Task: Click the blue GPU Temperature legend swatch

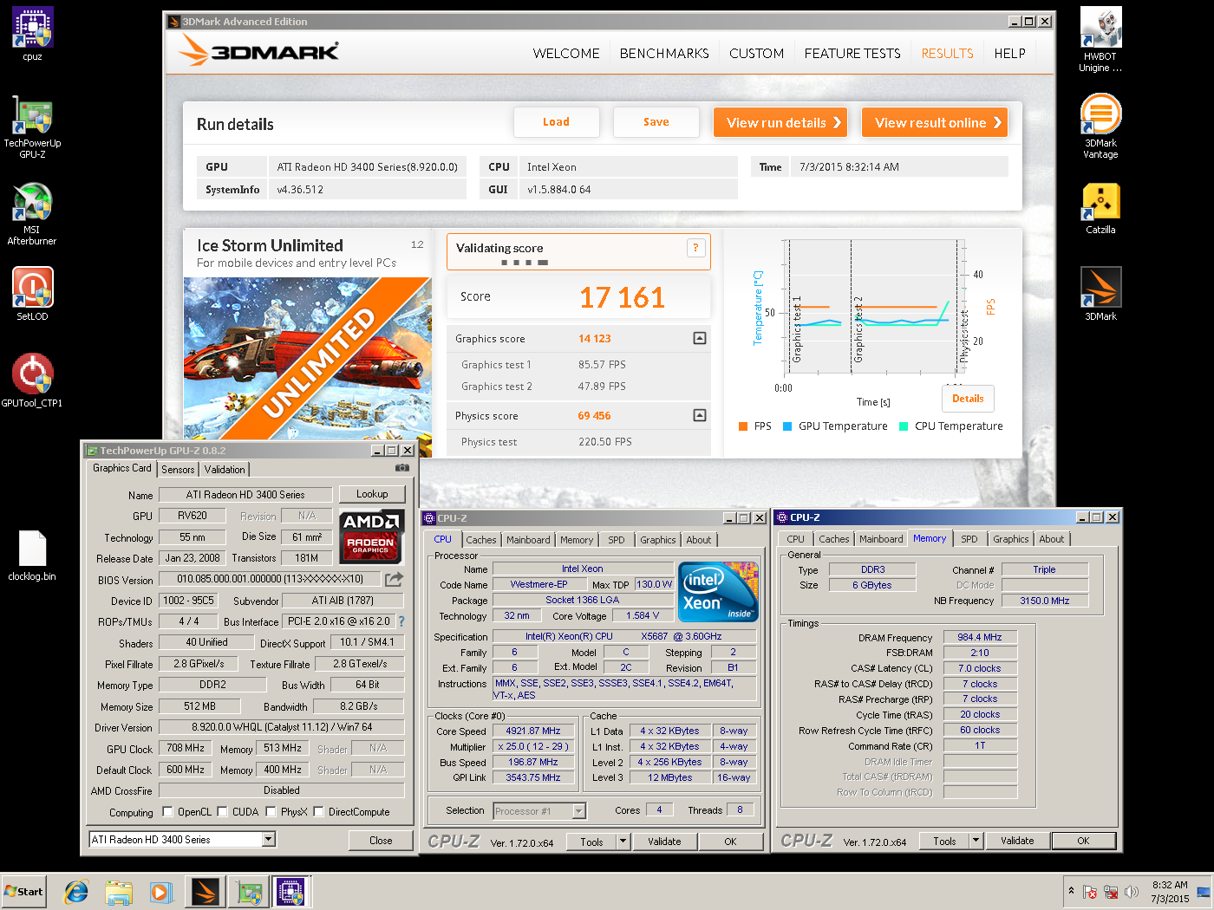Action: (x=787, y=426)
